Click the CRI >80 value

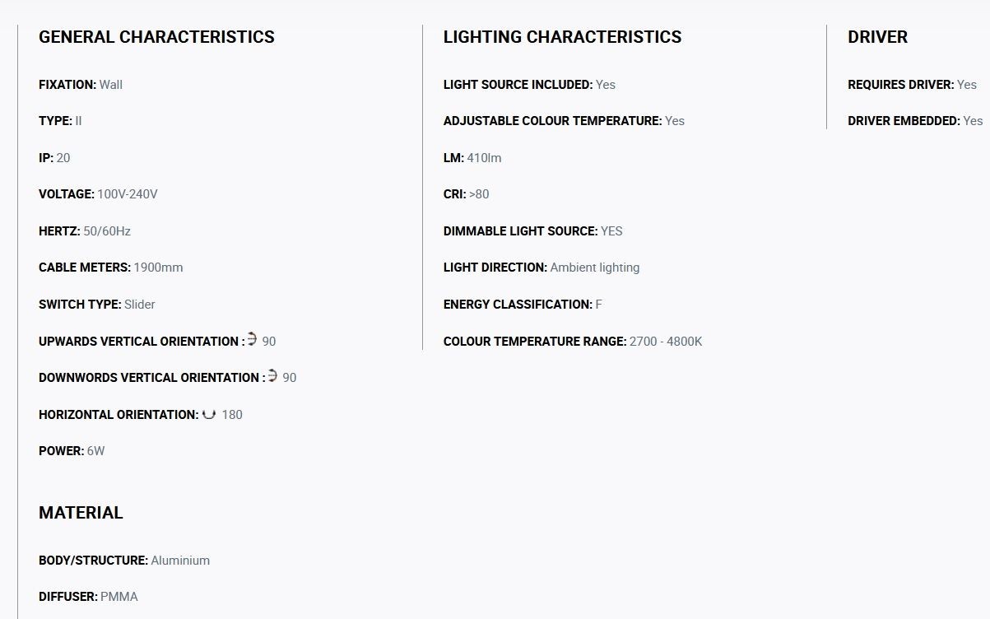pos(479,194)
